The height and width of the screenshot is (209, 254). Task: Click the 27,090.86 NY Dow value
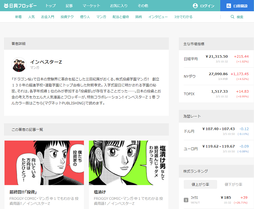(218, 74)
